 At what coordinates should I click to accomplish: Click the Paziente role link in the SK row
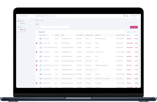(129, 52)
